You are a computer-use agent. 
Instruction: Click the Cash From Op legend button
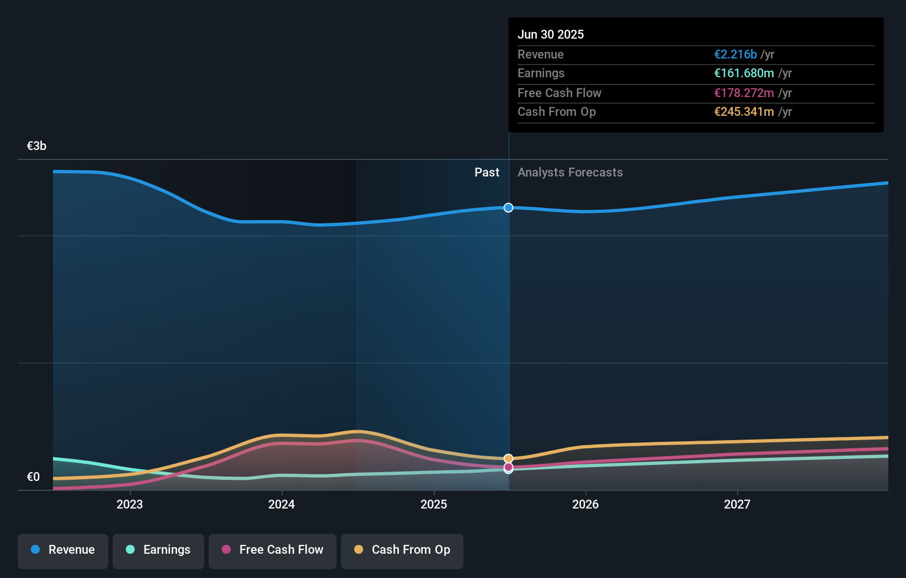pyautogui.click(x=402, y=551)
